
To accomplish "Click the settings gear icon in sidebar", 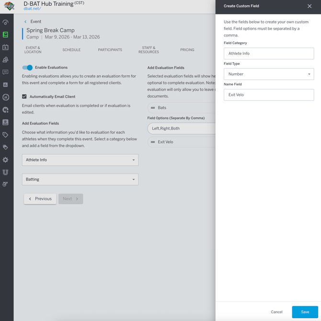I will (5, 160).
